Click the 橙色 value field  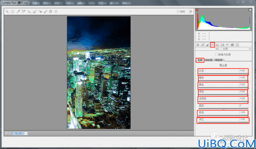243,78
